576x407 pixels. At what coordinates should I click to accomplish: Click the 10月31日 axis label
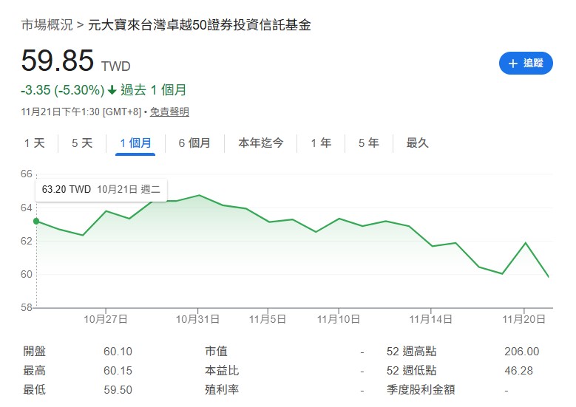coord(197,319)
